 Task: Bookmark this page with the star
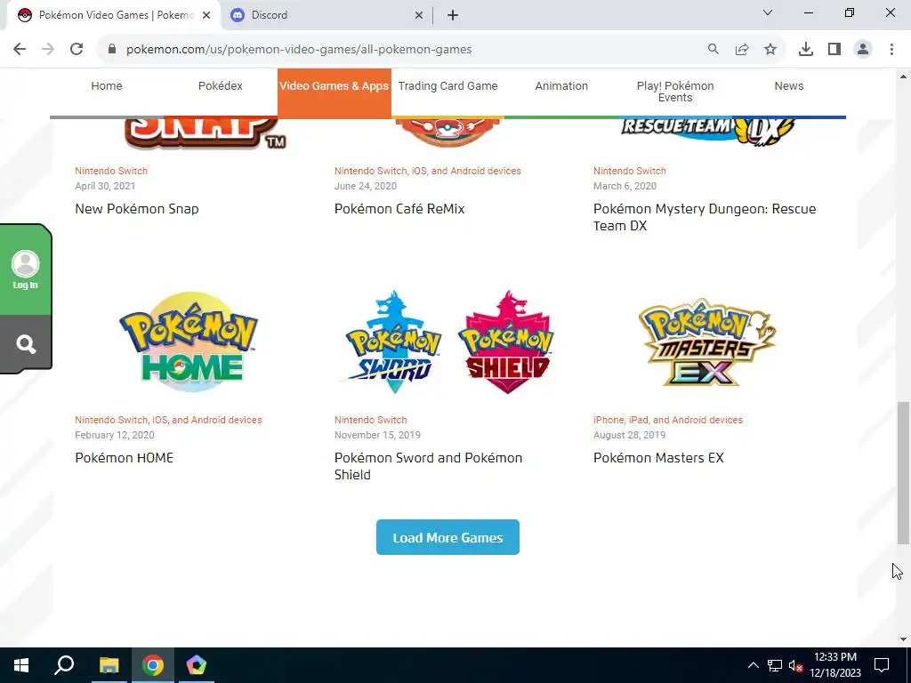(770, 50)
